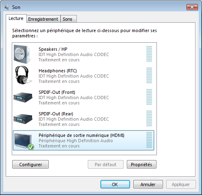Select the SPDIF-Out (Rear) receiver icon
Screen dimensions: 202x195
tap(23, 119)
